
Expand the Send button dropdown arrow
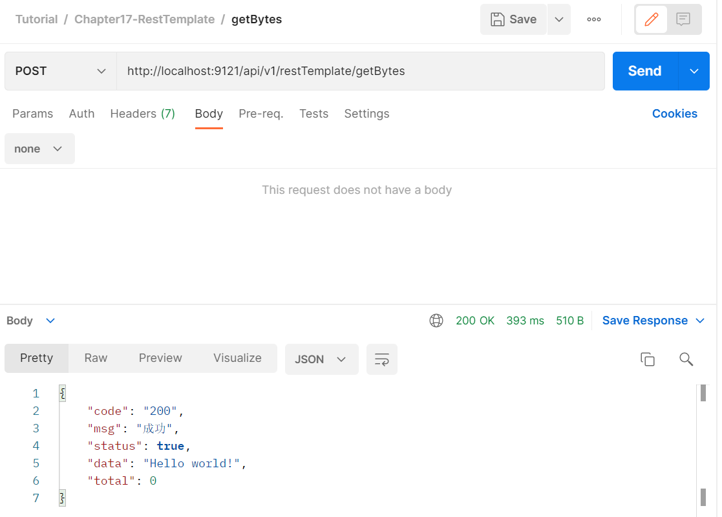click(694, 71)
